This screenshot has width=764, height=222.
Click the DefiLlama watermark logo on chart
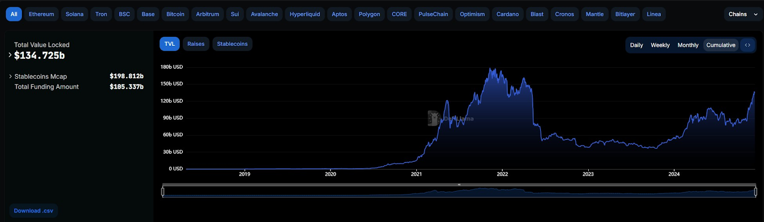click(x=434, y=118)
